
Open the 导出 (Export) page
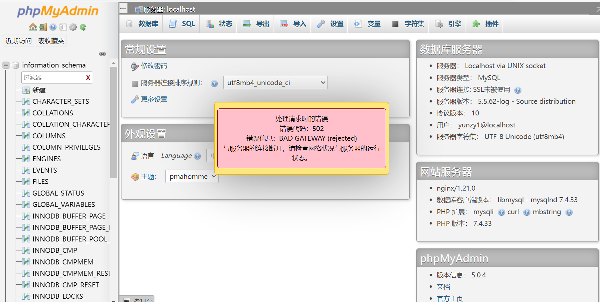pos(256,24)
